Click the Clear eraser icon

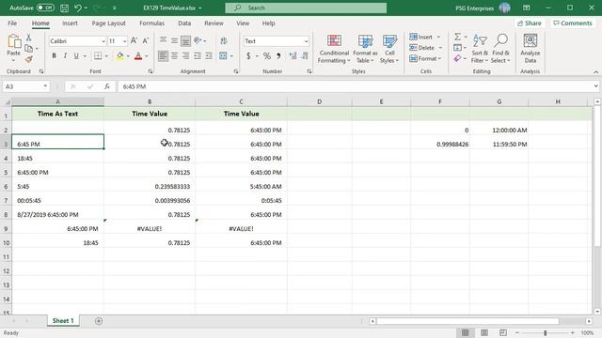pyautogui.click(x=457, y=58)
